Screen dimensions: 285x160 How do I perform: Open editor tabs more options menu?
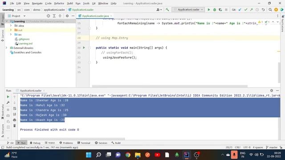click(x=277, y=16)
